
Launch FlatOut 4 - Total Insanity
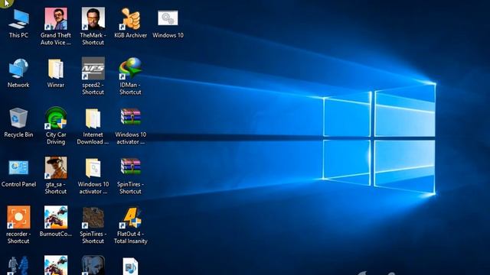click(x=130, y=217)
